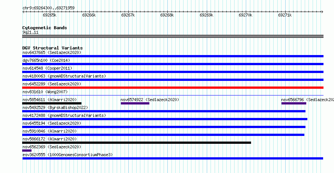Select the gray 9q21.11 cytogenetic band bar

[x=173, y=36]
